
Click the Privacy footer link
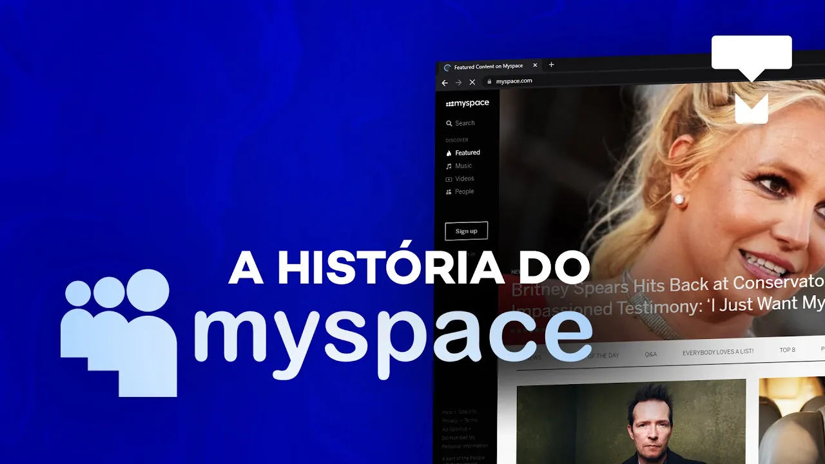pos(450,420)
